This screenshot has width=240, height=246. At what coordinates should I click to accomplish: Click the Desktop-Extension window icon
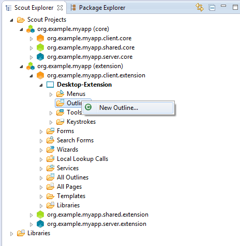click(50, 85)
